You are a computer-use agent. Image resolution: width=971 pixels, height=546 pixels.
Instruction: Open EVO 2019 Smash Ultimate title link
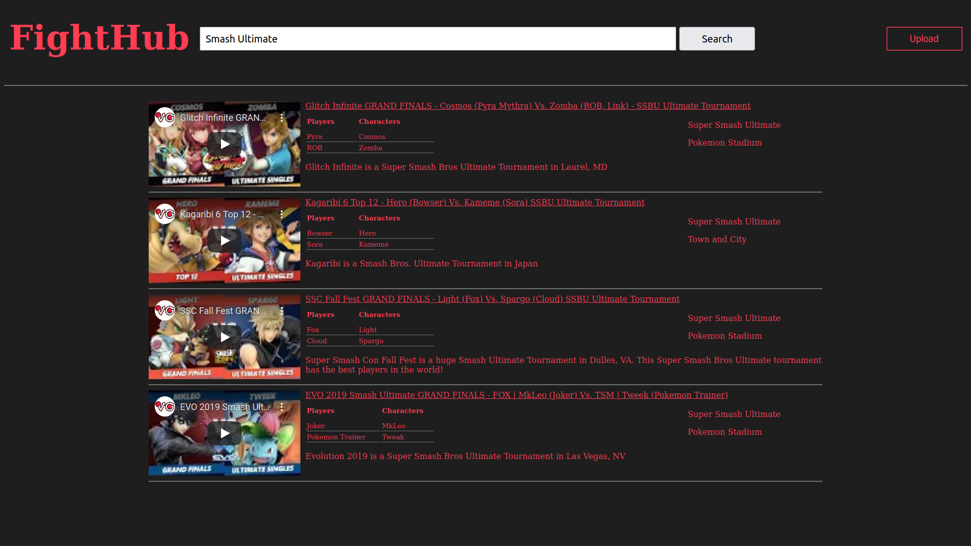coord(516,395)
